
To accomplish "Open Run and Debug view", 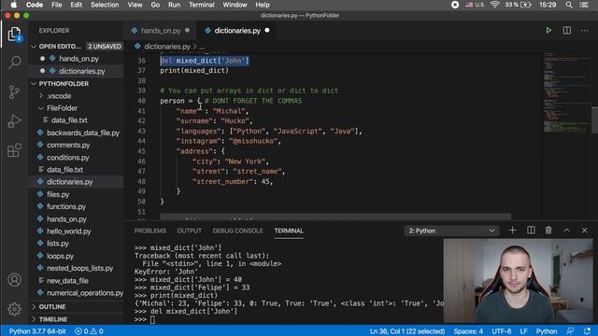I will point(15,121).
